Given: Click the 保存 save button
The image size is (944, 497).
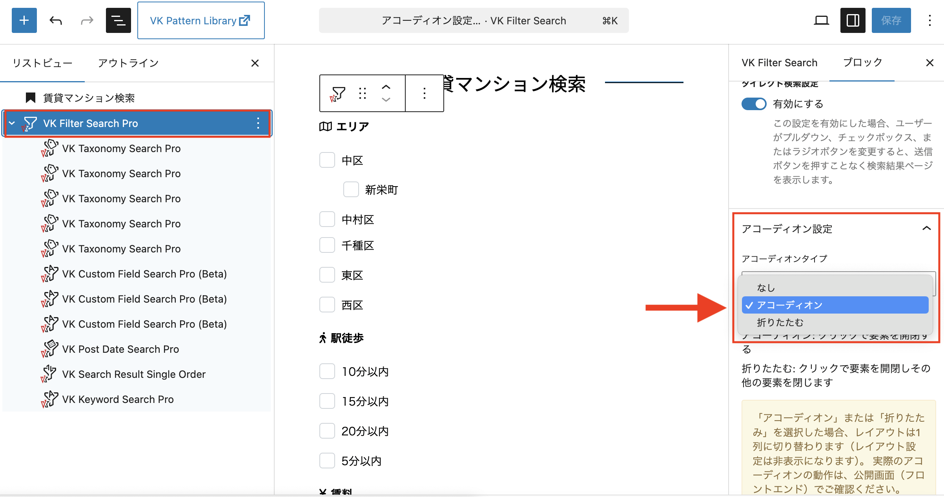Looking at the screenshot, I should [x=891, y=20].
